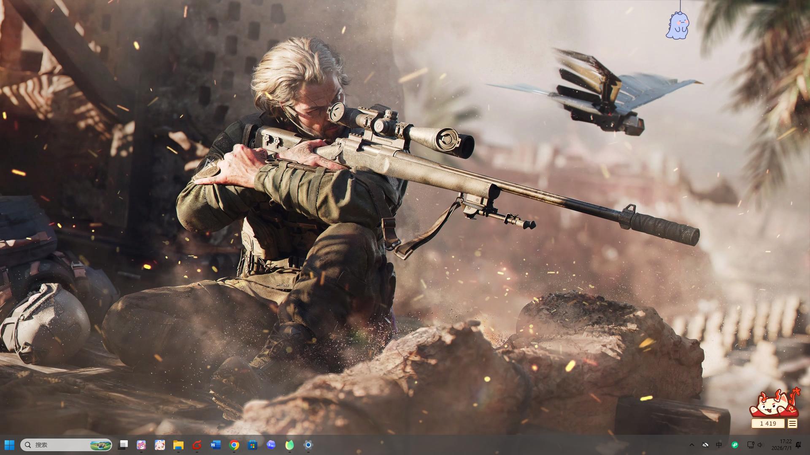Click the 1 419 counter on pet widget
810x455 pixels.
[x=768, y=423]
